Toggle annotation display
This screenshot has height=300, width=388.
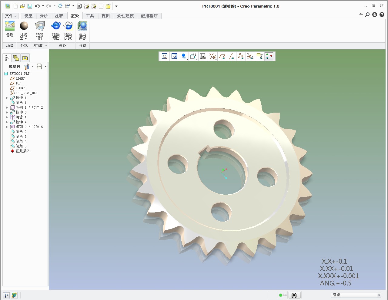click(x=260, y=56)
